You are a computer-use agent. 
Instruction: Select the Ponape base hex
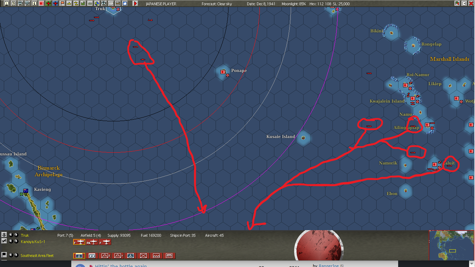point(223,72)
